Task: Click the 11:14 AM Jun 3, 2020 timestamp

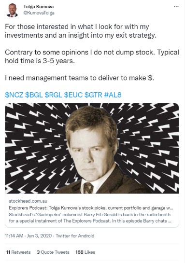Action: pos(28,236)
